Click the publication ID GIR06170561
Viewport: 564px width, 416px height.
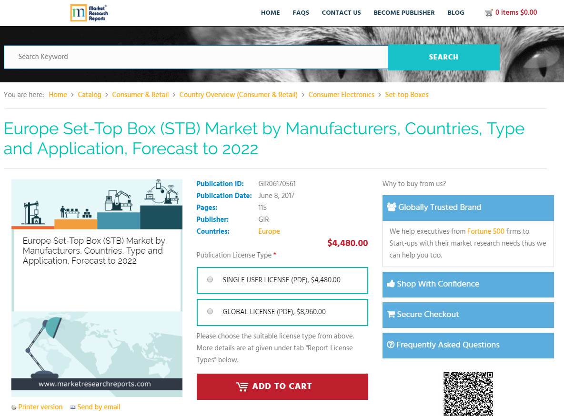[277, 184]
